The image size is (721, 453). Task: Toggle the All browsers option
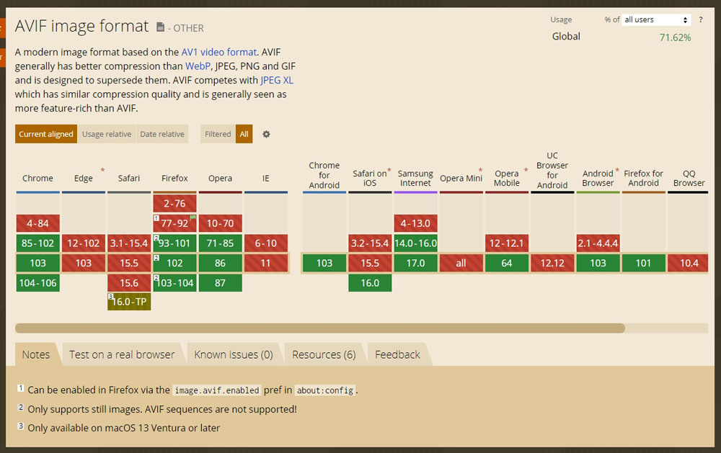(244, 134)
